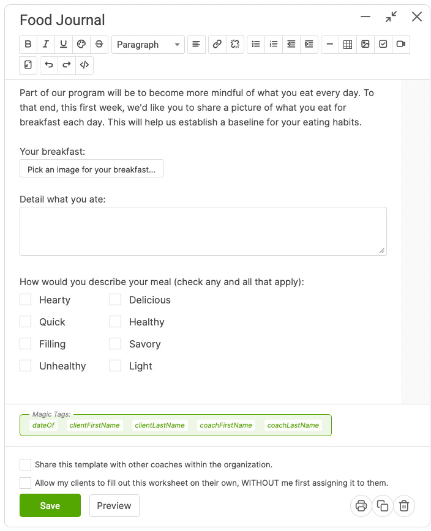
Task: Insert a hyperlink
Action: (216, 44)
